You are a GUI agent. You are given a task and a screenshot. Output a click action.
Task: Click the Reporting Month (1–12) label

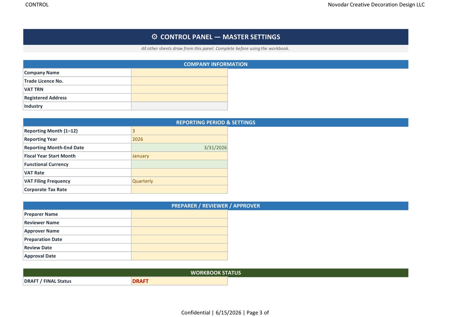(51, 131)
